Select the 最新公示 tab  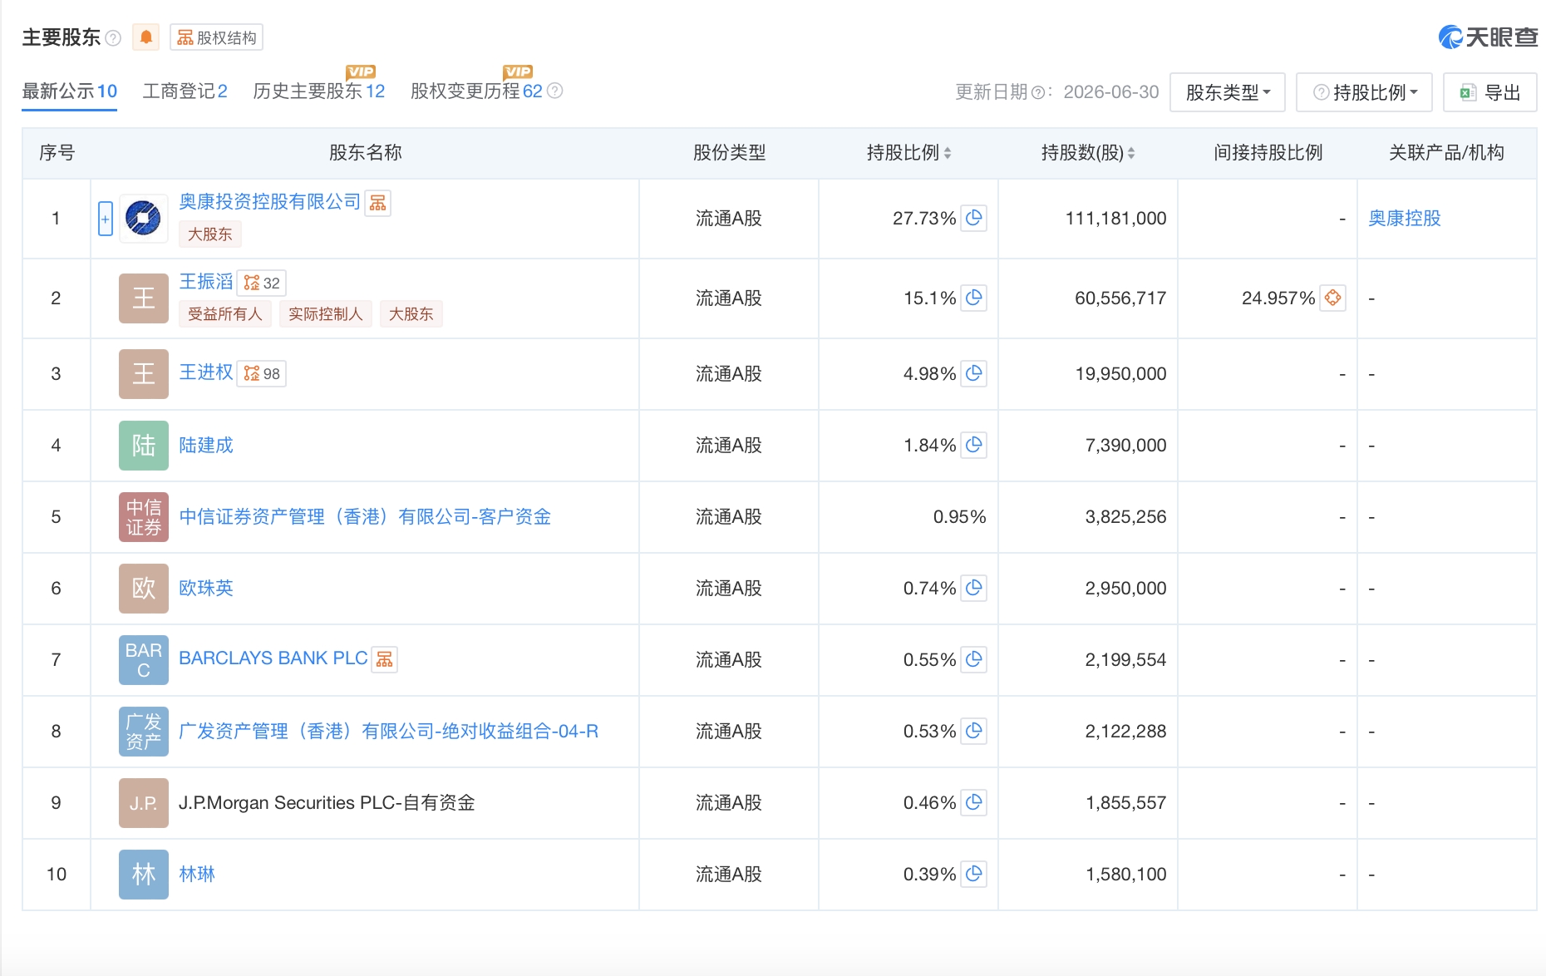click(x=70, y=91)
